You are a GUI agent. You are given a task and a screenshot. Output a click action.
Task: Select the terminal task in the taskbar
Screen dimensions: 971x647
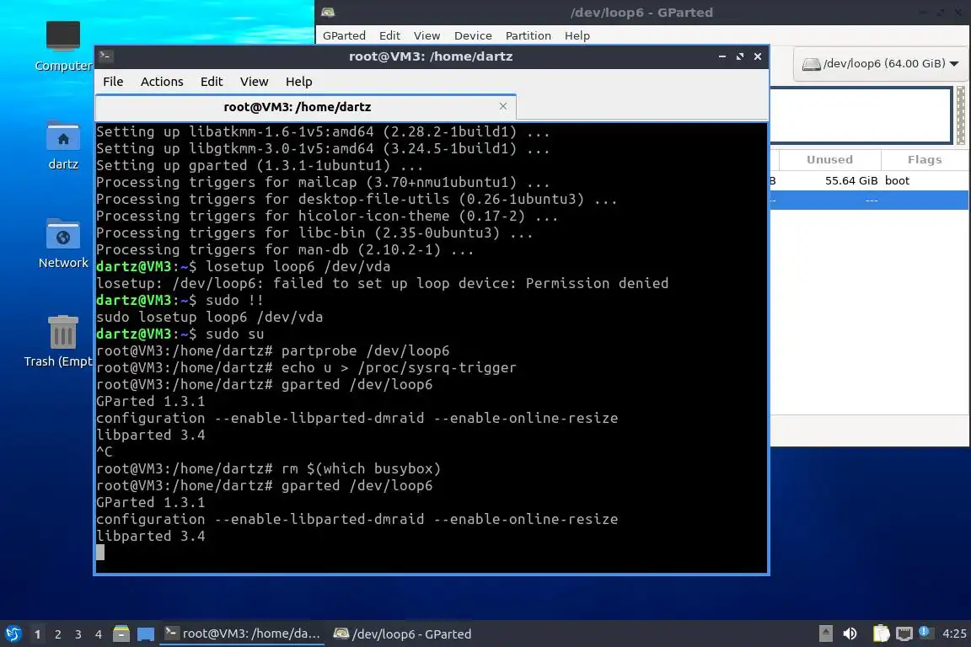pos(242,634)
